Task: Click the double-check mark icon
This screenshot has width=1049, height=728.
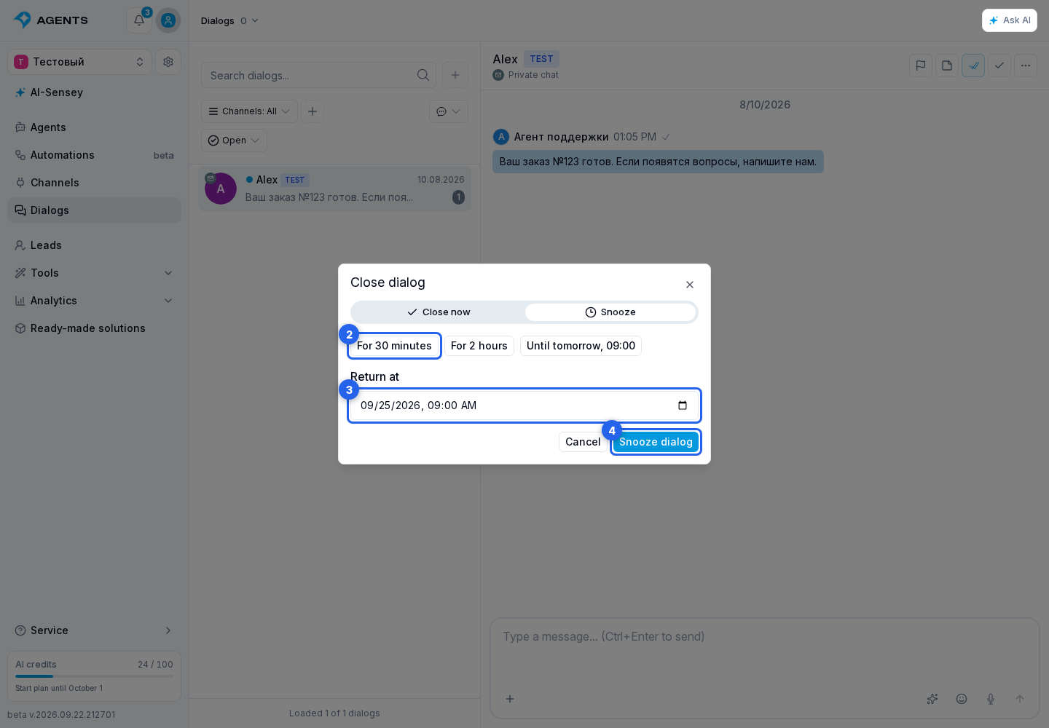Action: [x=973, y=66]
